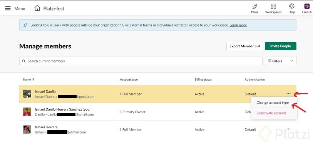Viewport: 313px width, 144px height.
Task: Click the rocket icon in the info banner
Action: pyautogui.click(x=25, y=25)
